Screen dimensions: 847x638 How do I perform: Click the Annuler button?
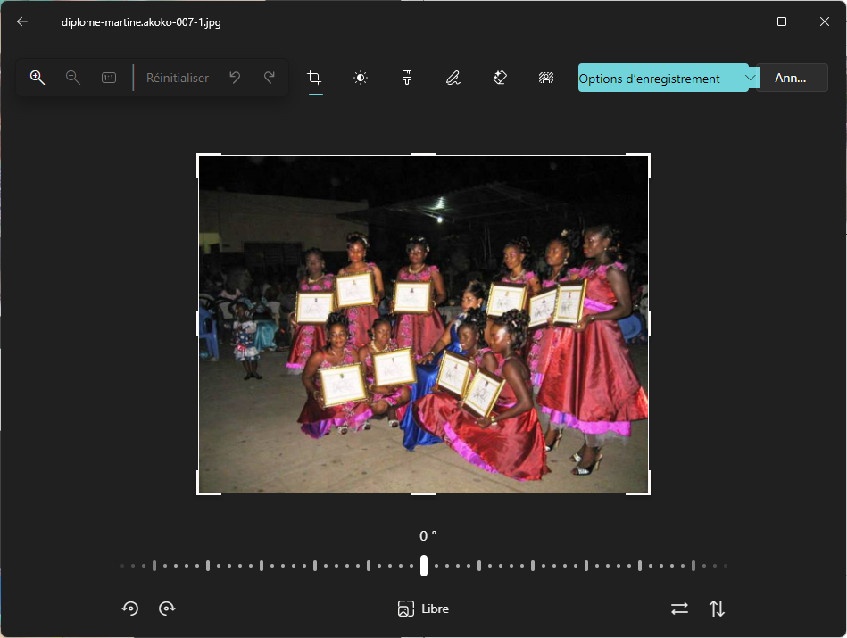793,78
